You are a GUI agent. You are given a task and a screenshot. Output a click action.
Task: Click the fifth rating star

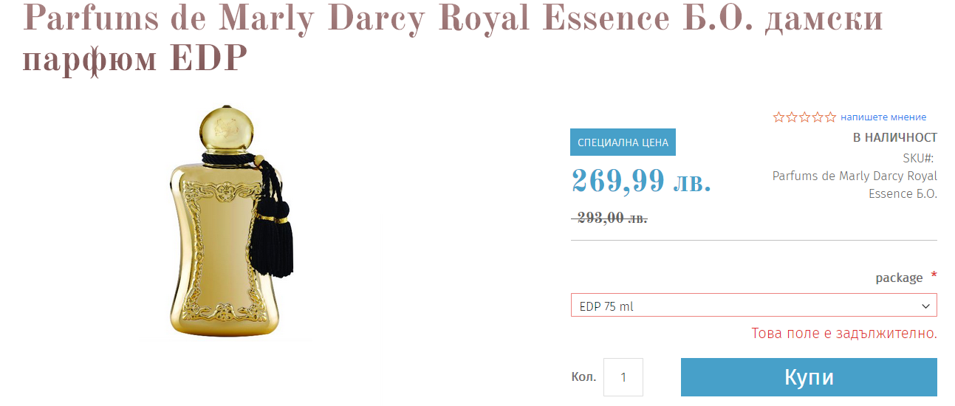[831, 117]
